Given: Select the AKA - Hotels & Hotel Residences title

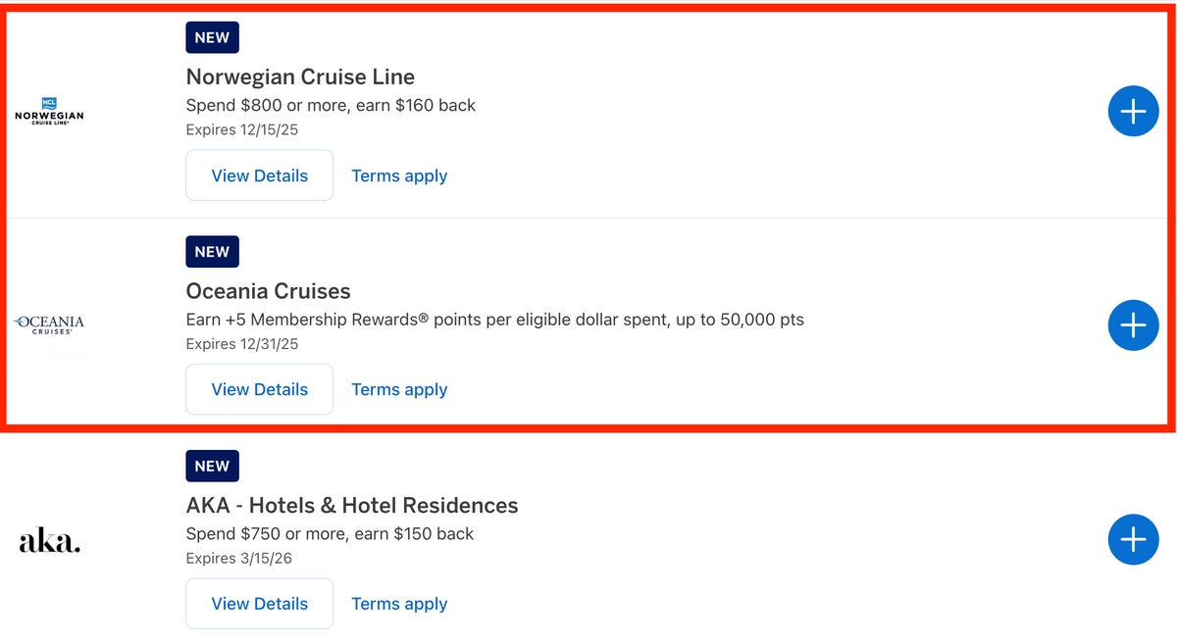Looking at the screenshot, I should [x=351, y=506].
